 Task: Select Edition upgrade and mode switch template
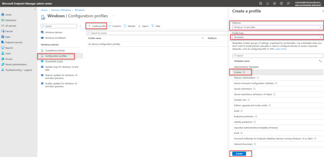click(x=278, y=105)
